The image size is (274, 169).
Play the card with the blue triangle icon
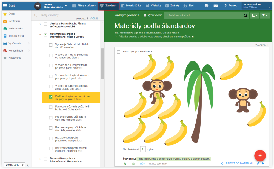[x=263, y=164]
